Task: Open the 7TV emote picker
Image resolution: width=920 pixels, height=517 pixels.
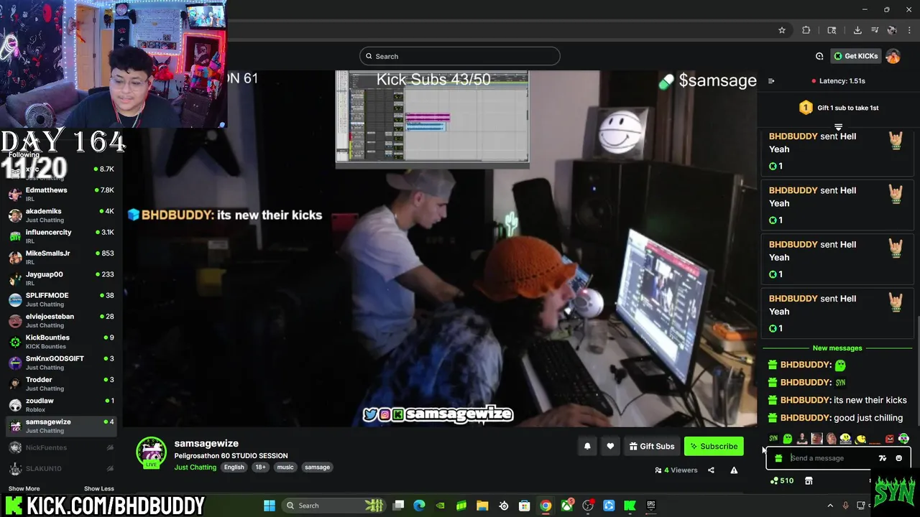Action: [x=883, y=458]
